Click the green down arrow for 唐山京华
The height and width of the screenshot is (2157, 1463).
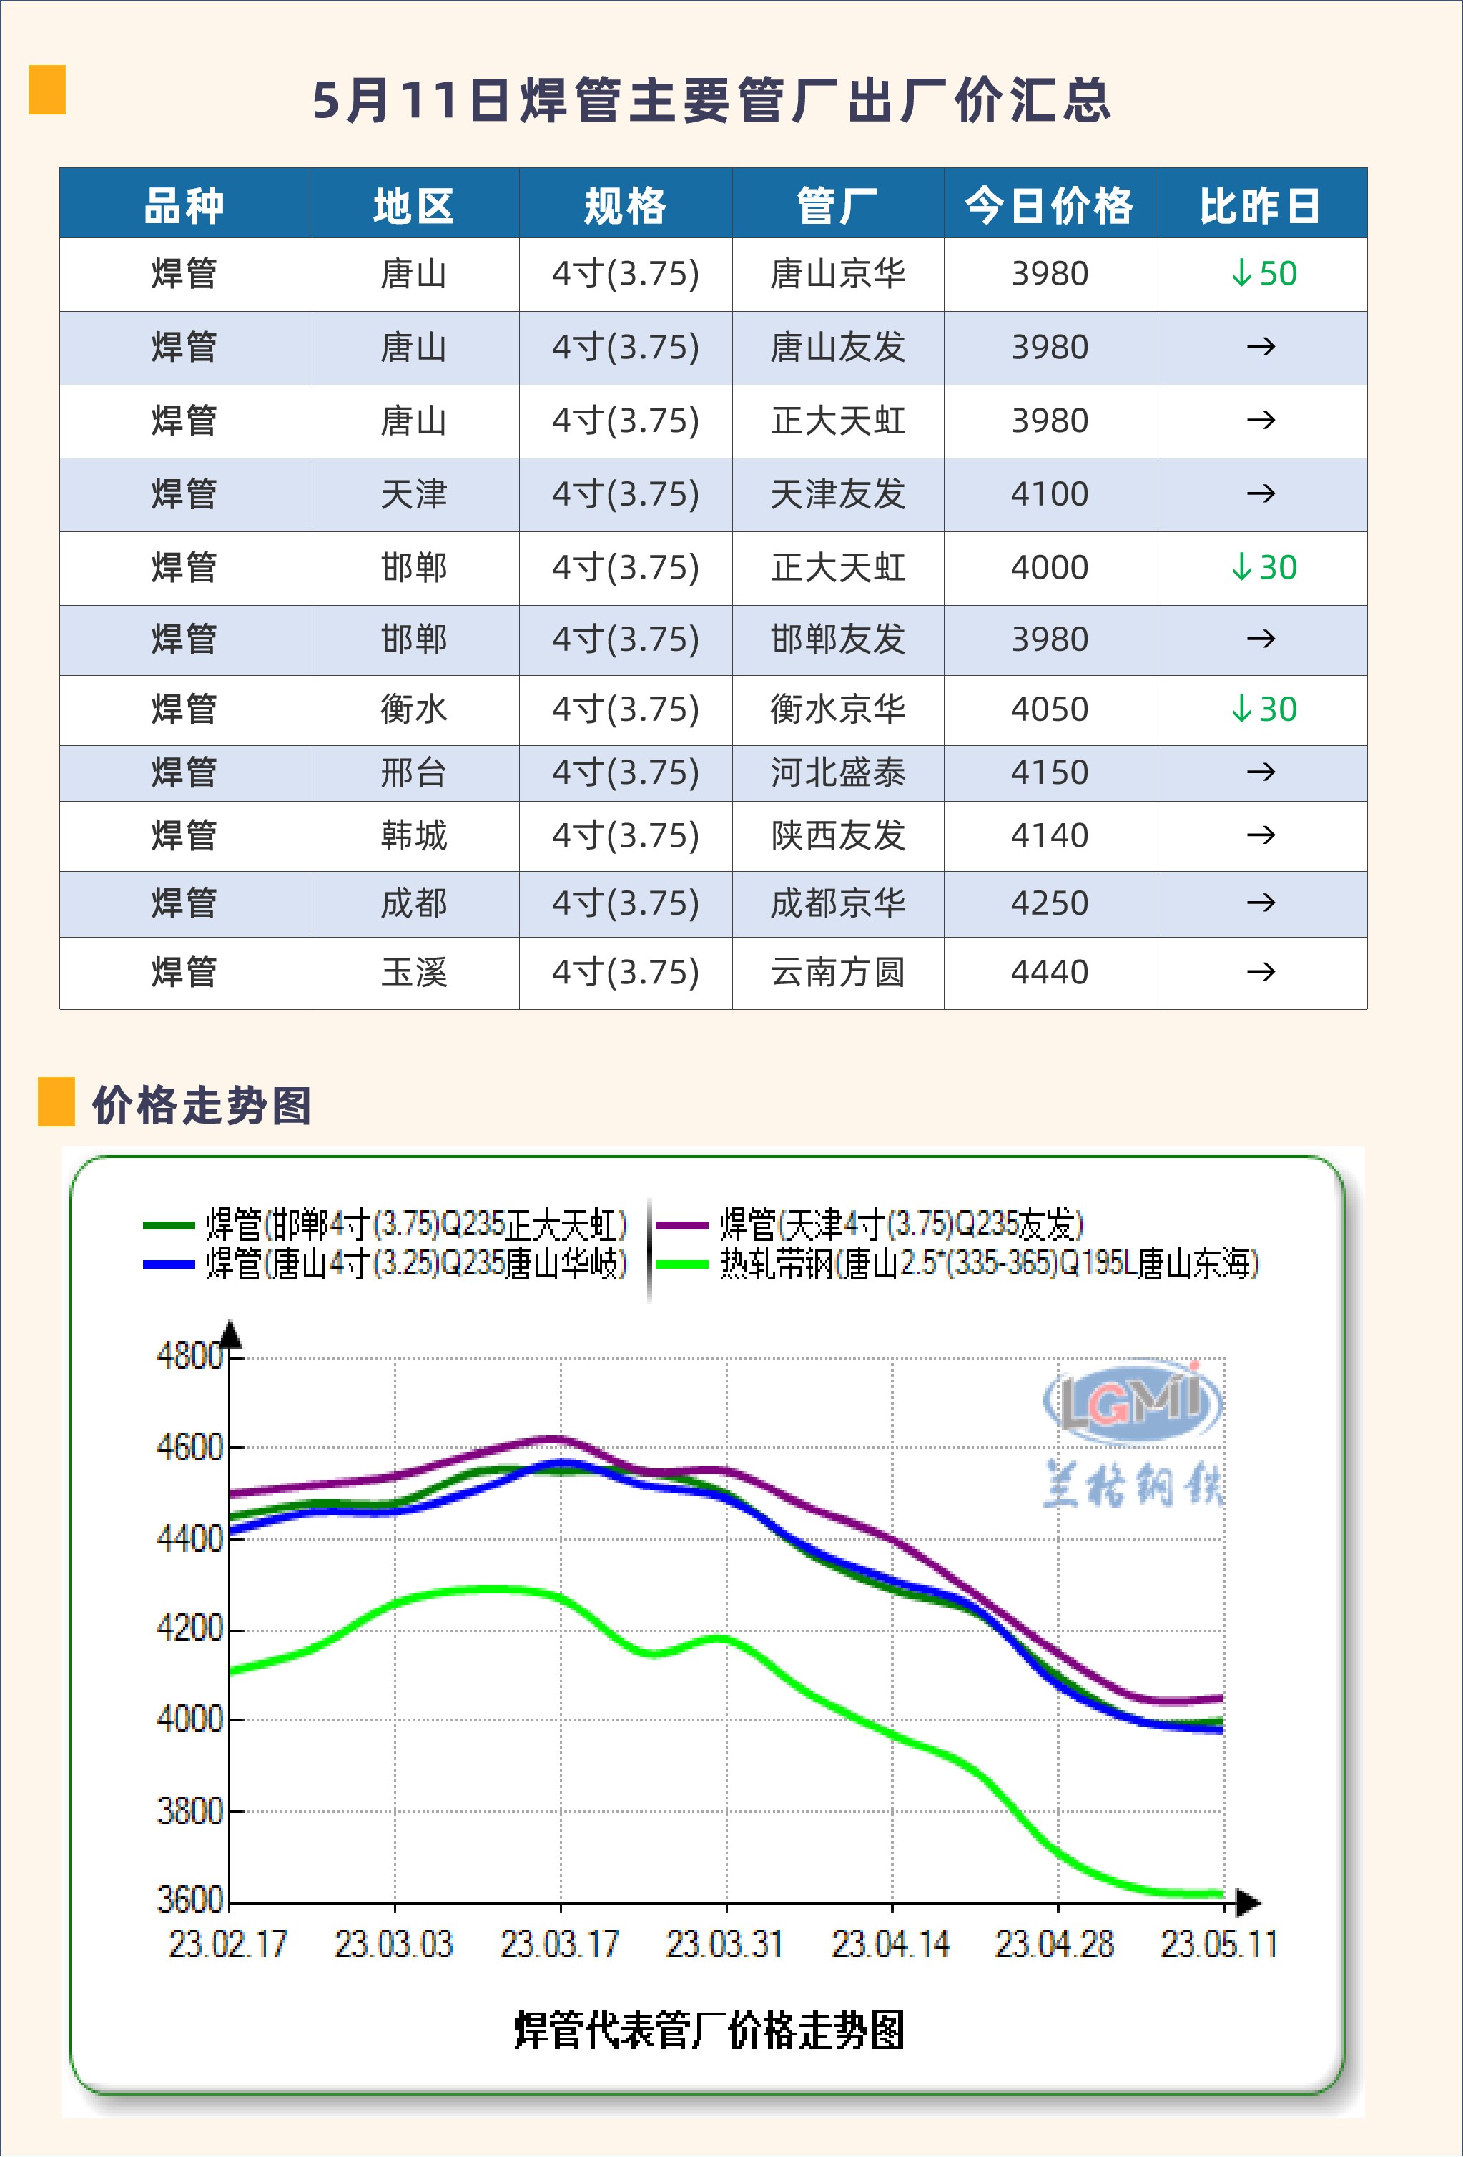coord(1241,274)
